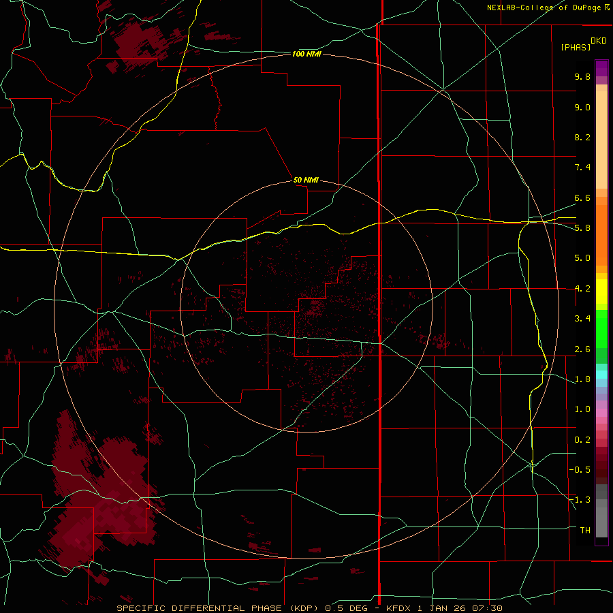Pick the yellow segment of the color bar
This screenshot has width=613, height=613.
tap(601, 292)
